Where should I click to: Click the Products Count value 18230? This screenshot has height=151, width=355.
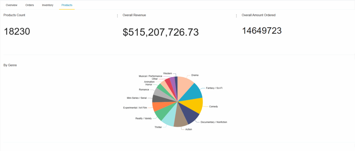pyautogui.click(x=17, y=31)
